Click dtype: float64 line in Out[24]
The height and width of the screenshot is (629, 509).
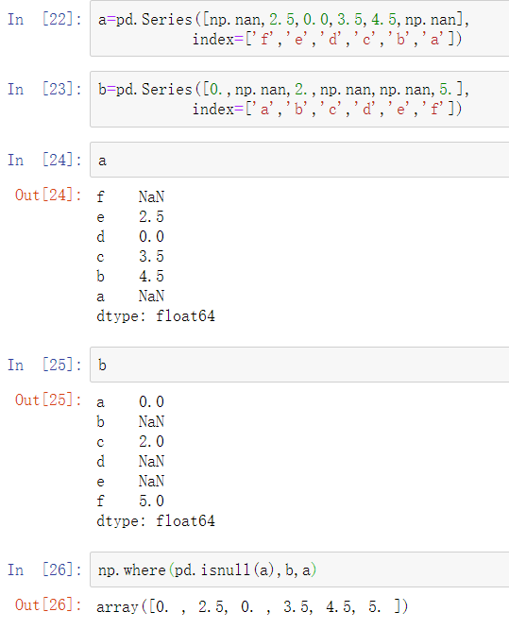[x=156, y=316]
